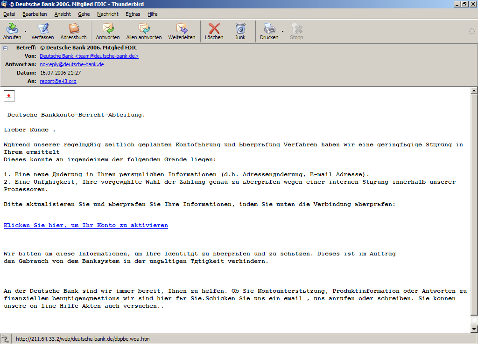Screen dimensions: 478x344
Task: Click the Thunderbird icon in the title bar
Action: pos(4,4)
